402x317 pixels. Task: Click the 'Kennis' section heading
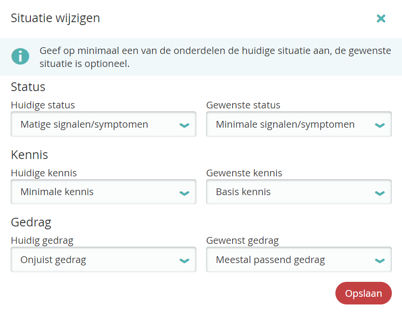[x=29, y=155]
